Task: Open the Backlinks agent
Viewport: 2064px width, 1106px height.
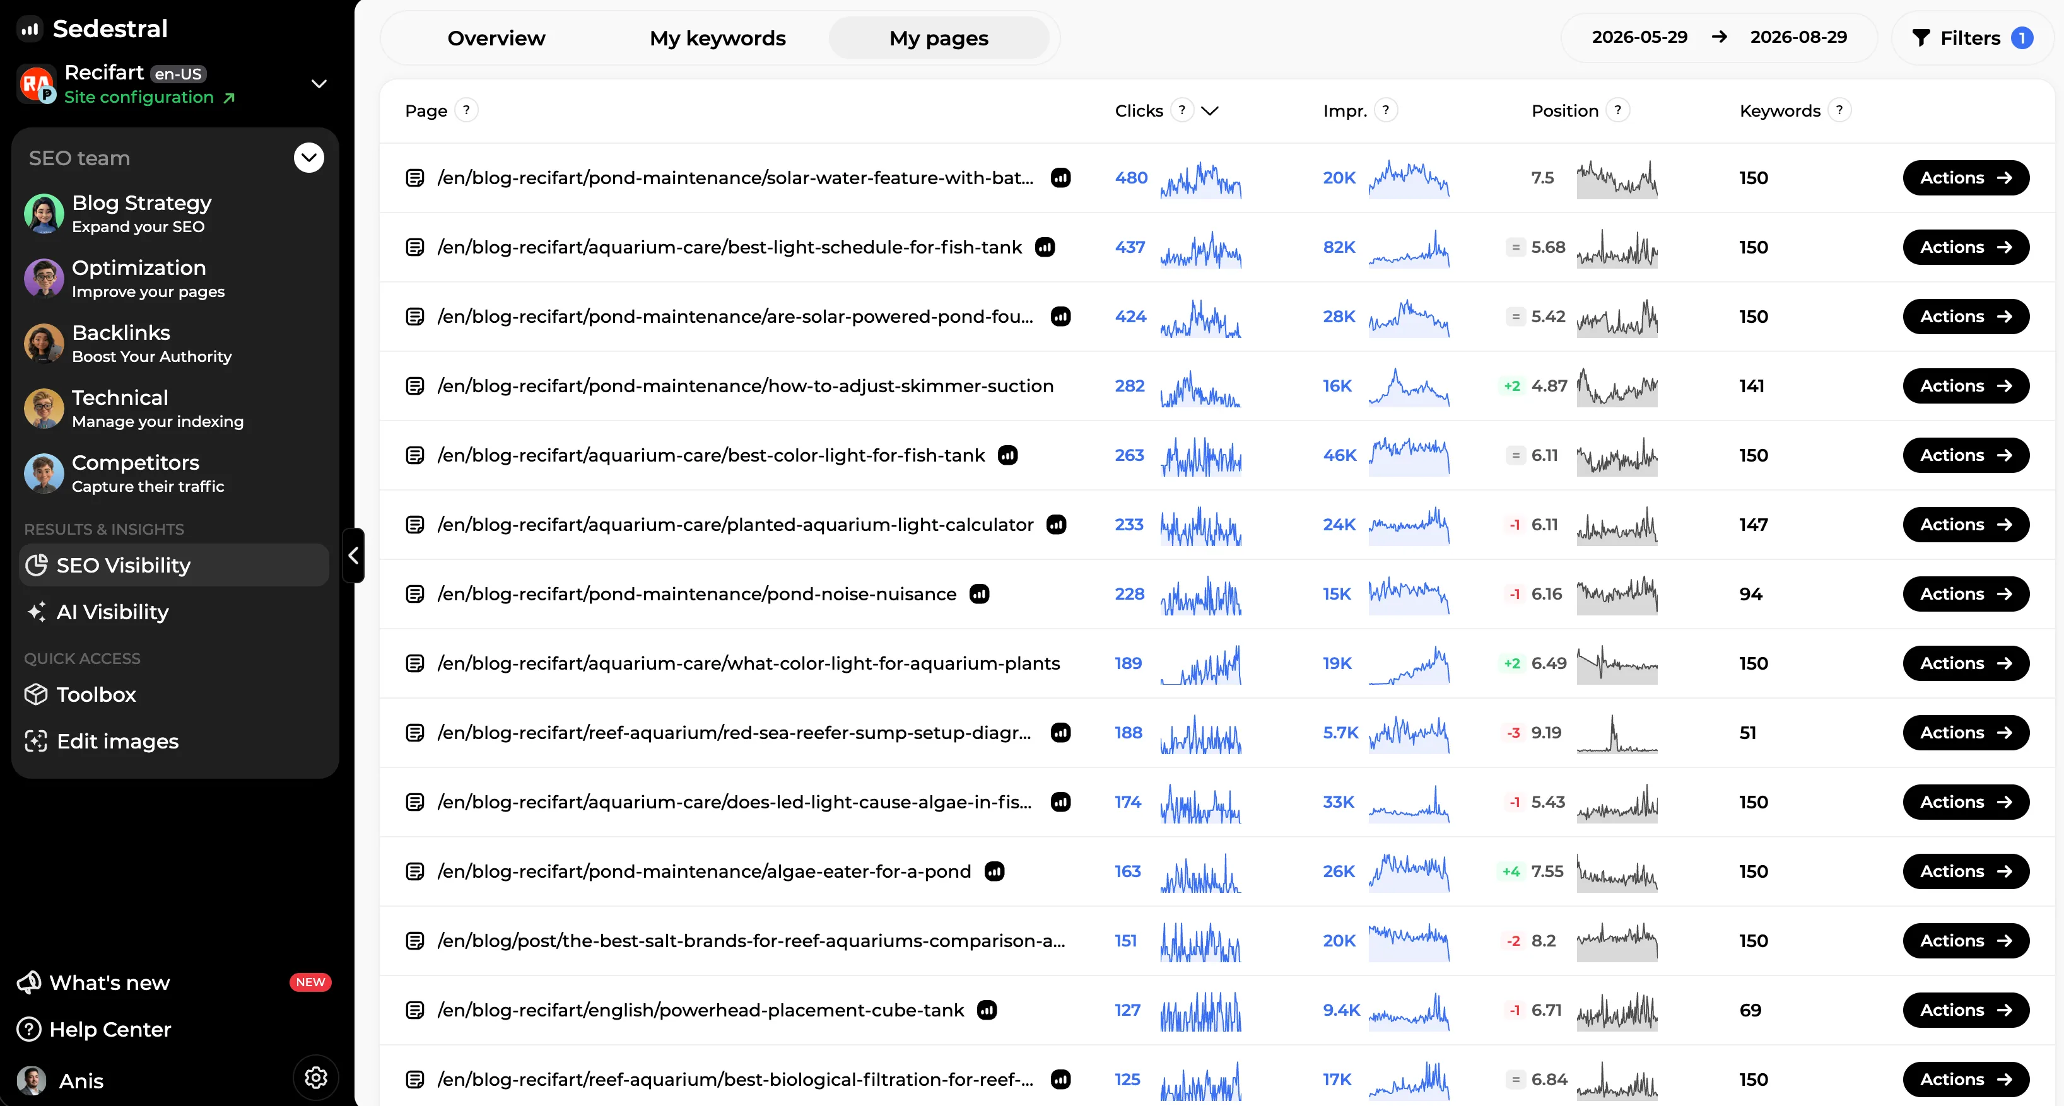Action: pyautogui.click(x=174, y=344)
